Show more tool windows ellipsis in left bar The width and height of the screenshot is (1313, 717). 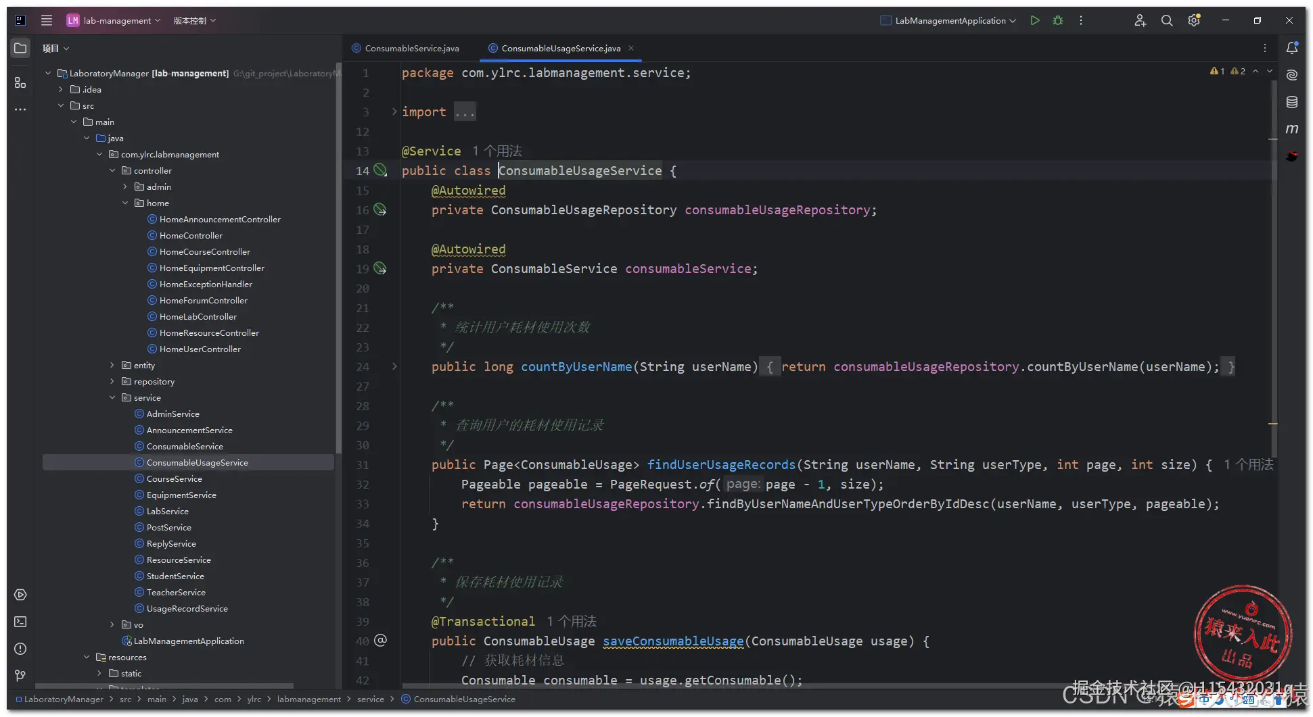[20, 109]
